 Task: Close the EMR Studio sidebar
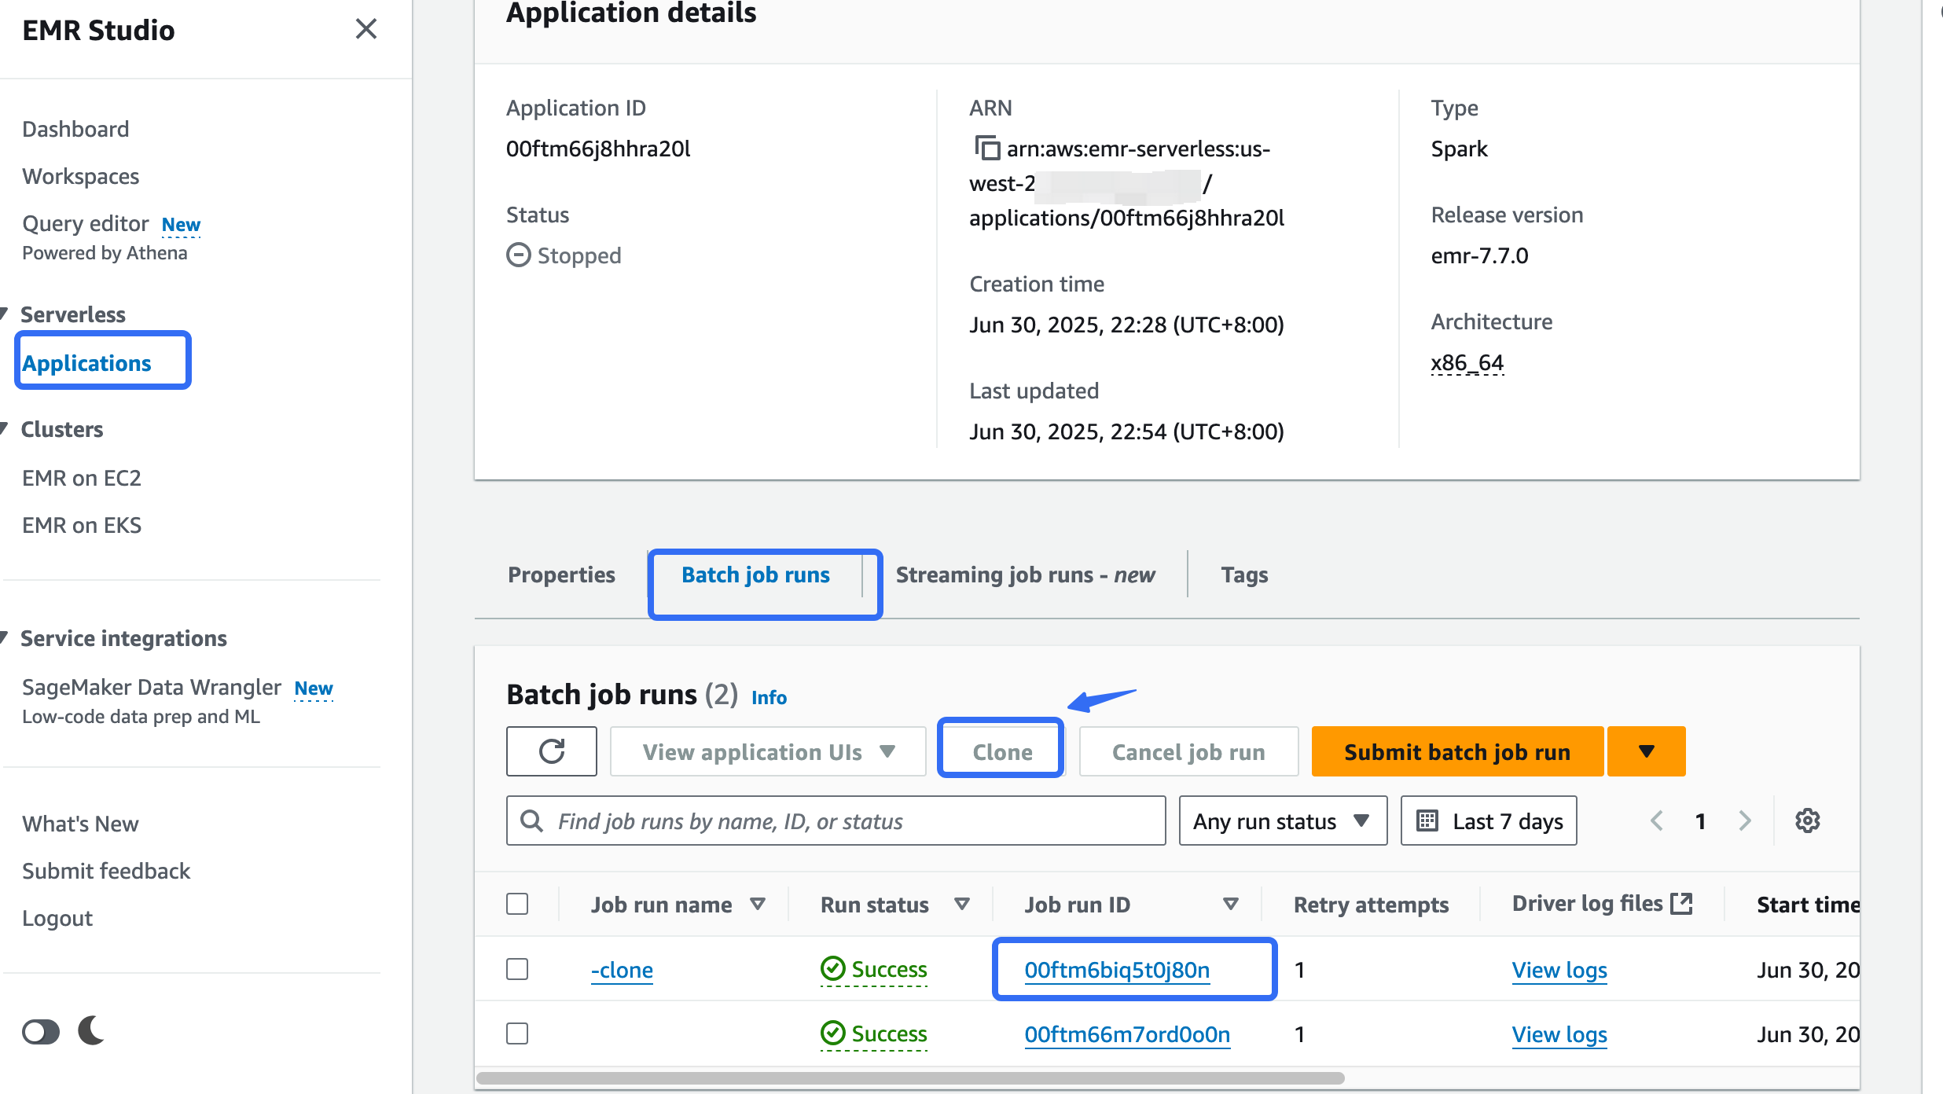365,29
